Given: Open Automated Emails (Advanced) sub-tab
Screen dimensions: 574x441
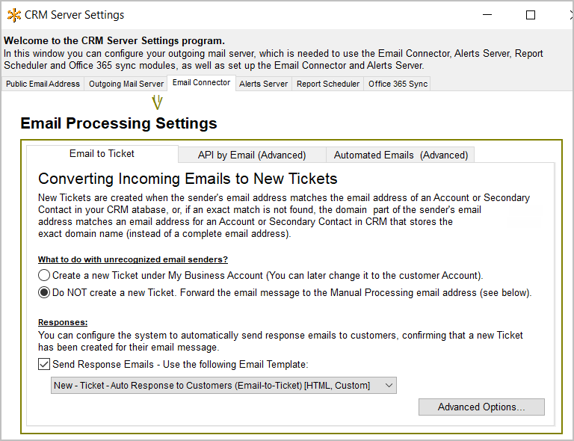Looking at the screenshot, I should point(401,155).
